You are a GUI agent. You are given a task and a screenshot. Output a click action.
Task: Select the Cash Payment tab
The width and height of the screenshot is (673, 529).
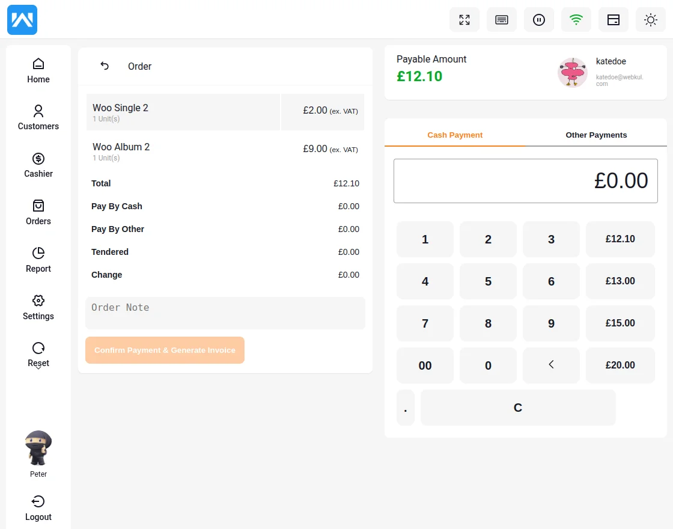point(454,135)
